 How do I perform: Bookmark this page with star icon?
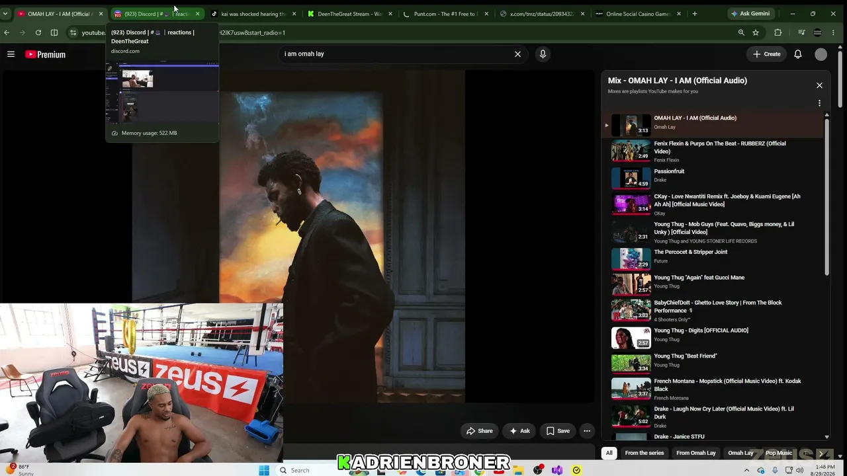(756, 32)
